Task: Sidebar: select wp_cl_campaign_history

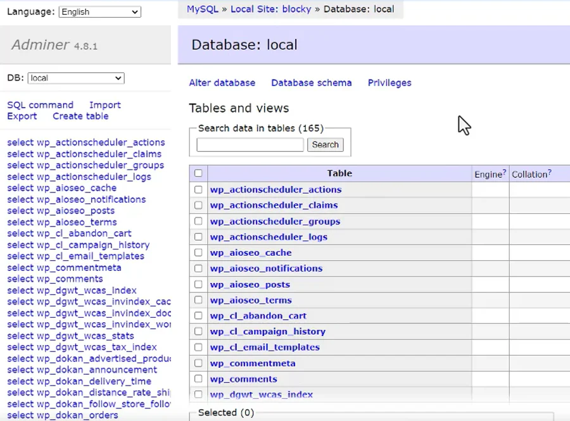Action: pos(79,245)
